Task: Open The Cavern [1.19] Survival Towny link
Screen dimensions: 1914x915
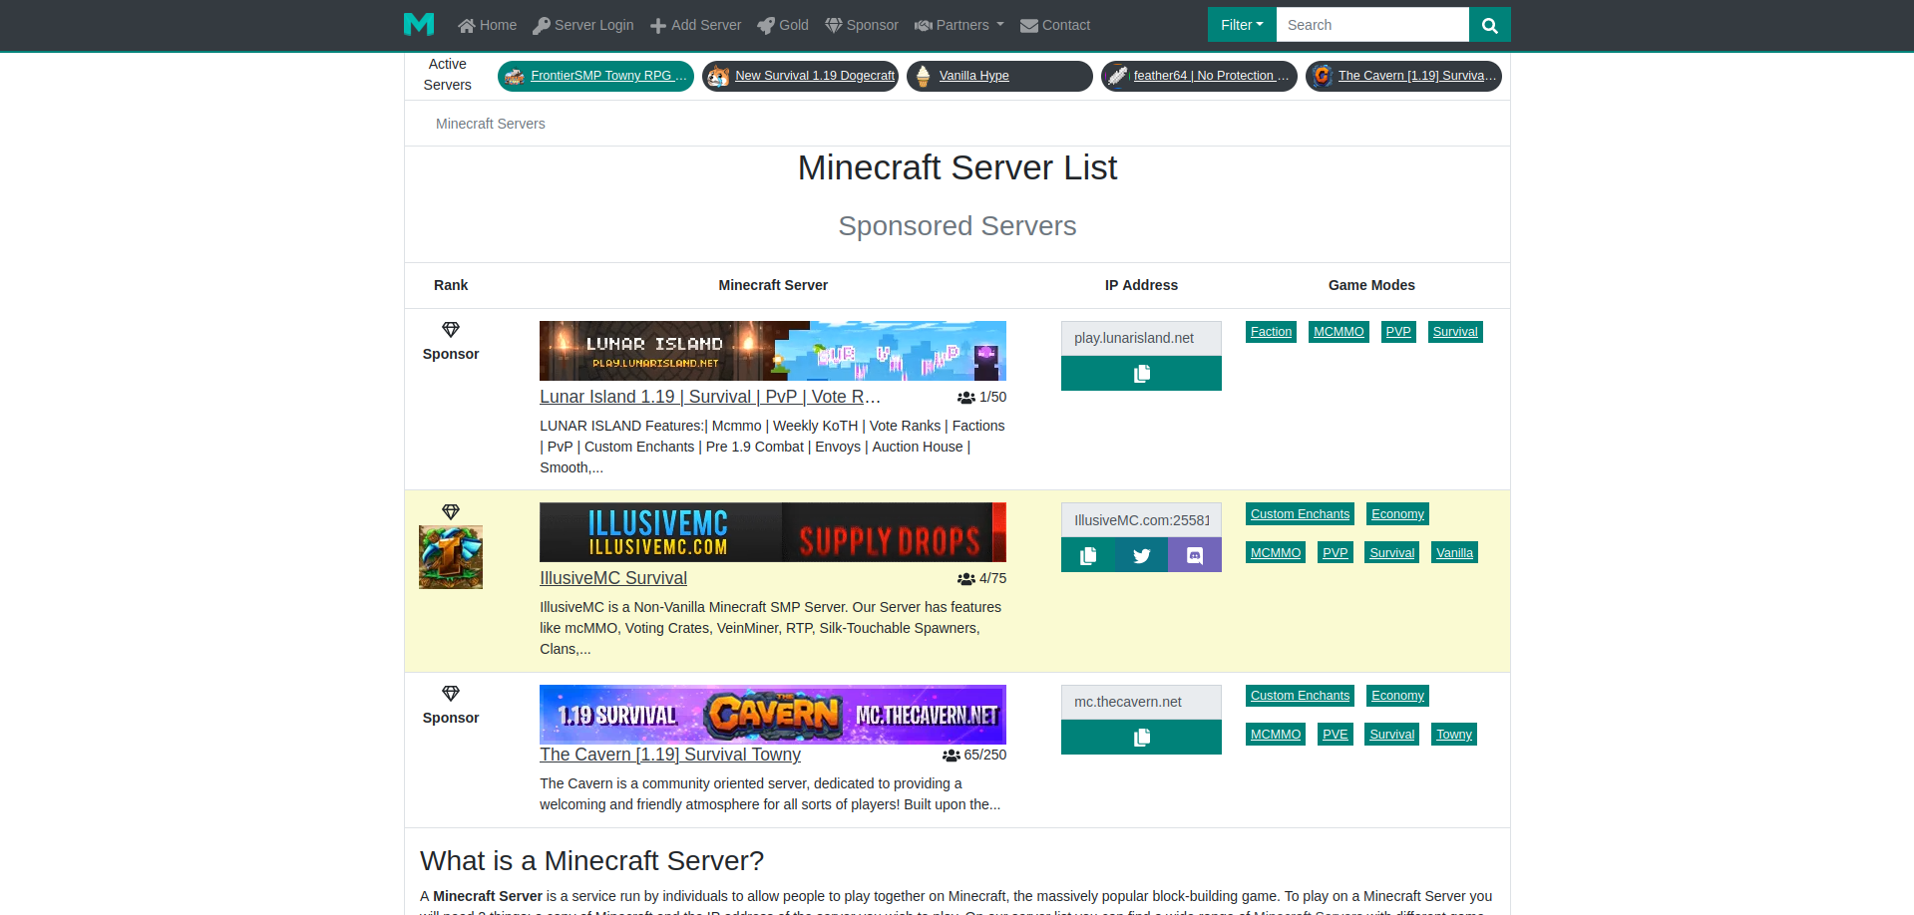Action: [670, 755]
